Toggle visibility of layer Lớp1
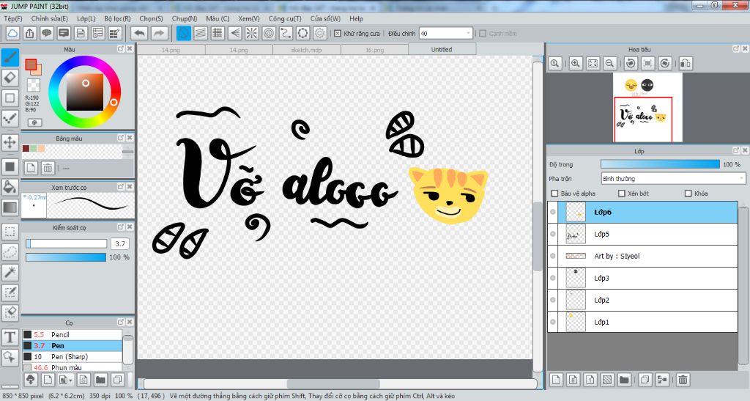 [x=553, y=322]
